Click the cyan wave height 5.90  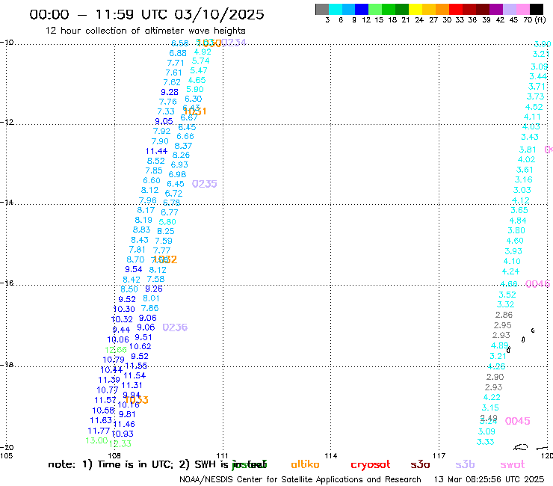pyautogui.click(x=195, y=90)
